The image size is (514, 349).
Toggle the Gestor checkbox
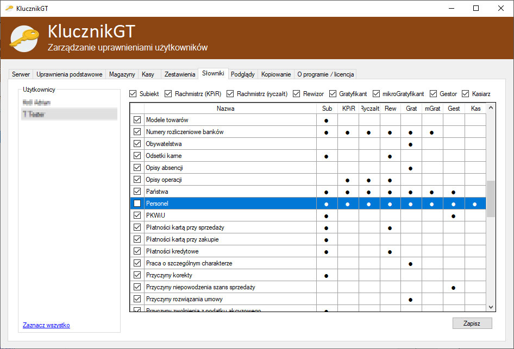tap(434, 94)
